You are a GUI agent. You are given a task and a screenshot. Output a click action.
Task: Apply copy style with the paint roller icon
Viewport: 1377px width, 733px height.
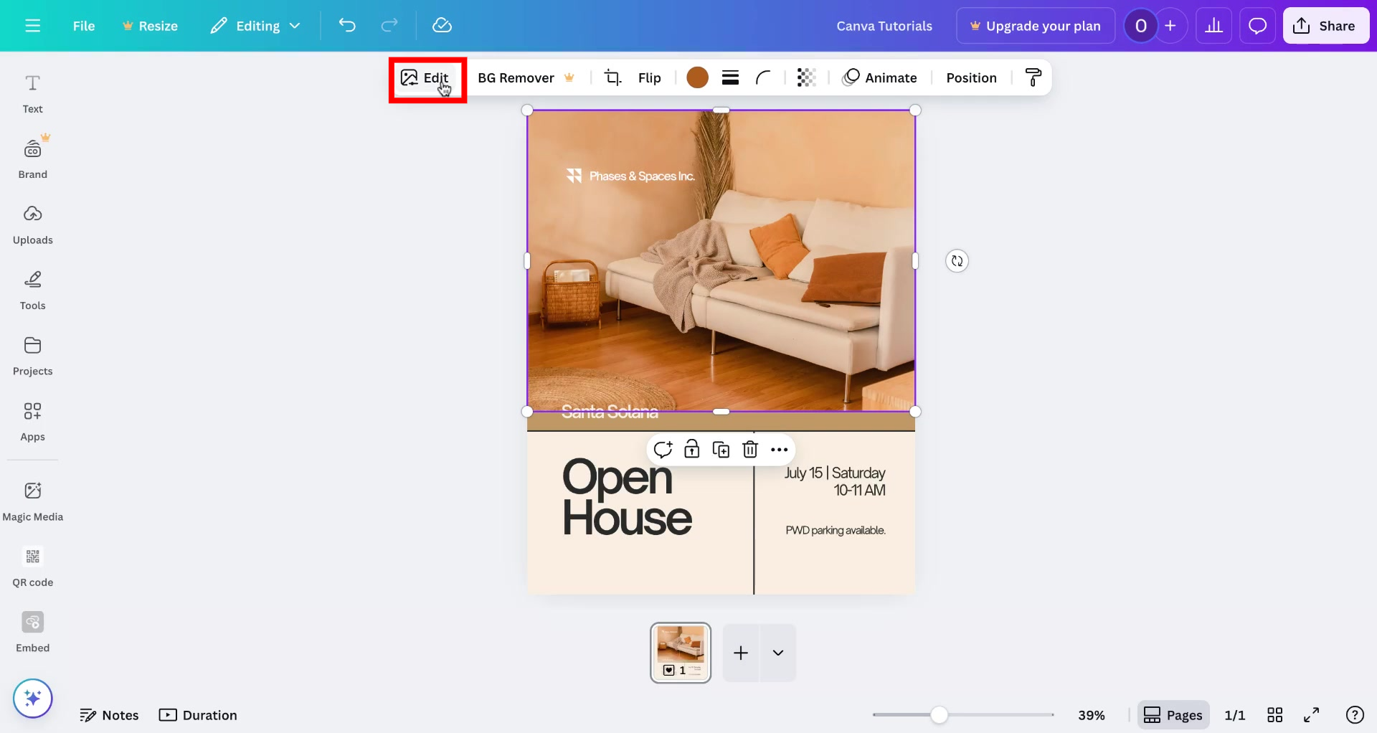click(x=1033, y=77)
